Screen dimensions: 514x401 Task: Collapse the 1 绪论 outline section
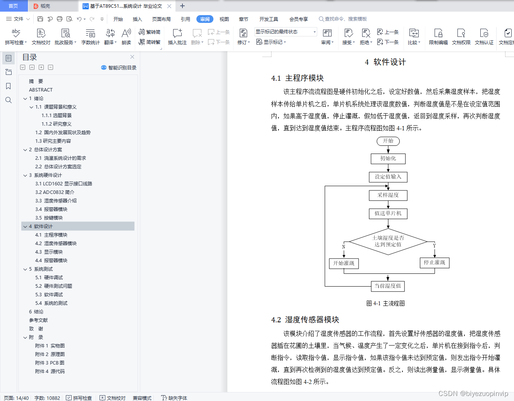tap(25, 99)
